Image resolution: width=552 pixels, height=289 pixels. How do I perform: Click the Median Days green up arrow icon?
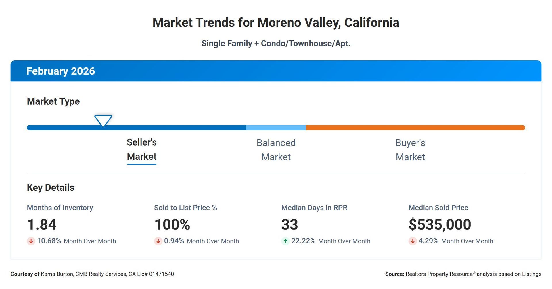tap(285, 241)
